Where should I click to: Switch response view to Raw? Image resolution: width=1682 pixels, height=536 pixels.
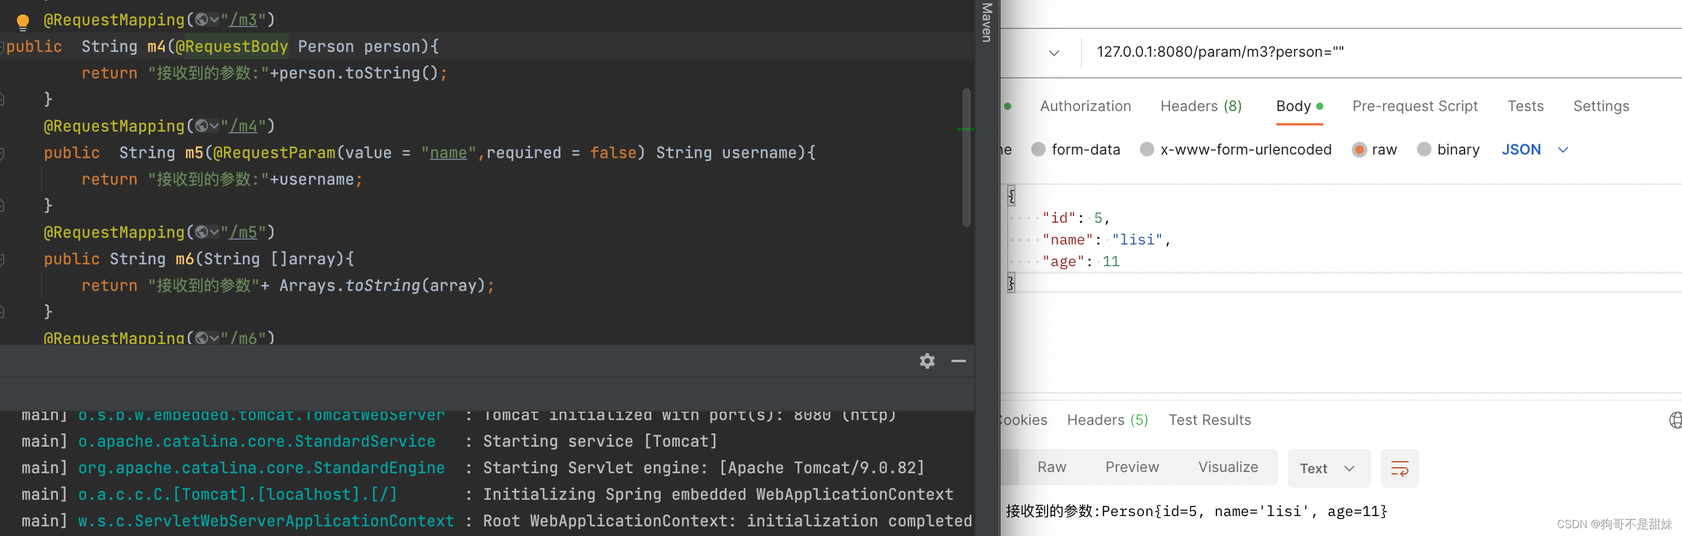(x=1051, y=467)
